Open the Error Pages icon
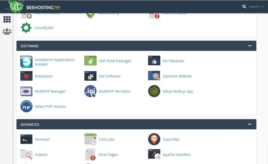The height and width of the screenshot is (164, 268). click(x=90, y=154)
